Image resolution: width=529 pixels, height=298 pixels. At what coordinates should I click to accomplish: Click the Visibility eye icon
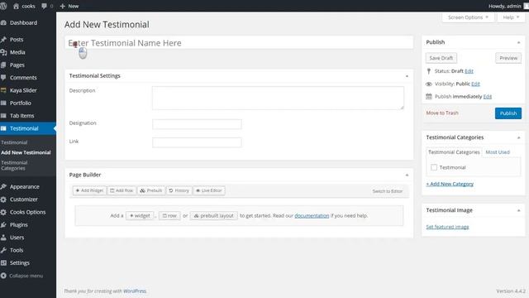(x=429, y=84)
